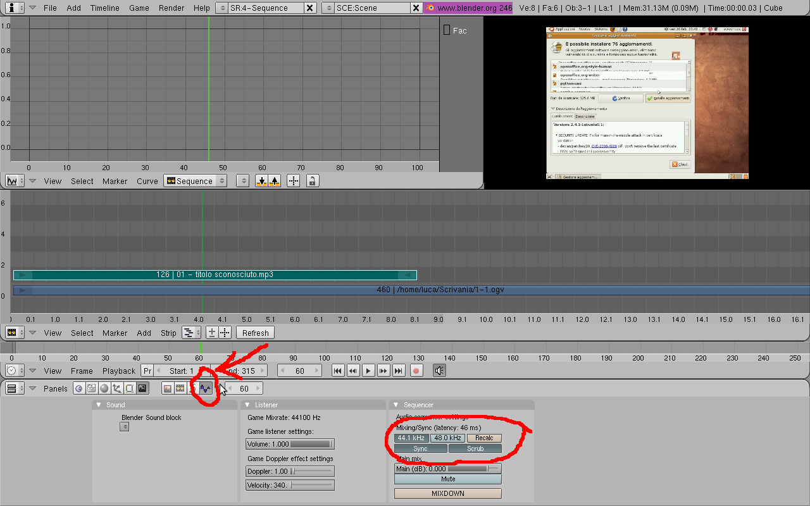
Task: Select the 48.0 kHz mixing rate
Action: [x=446, y=438]
